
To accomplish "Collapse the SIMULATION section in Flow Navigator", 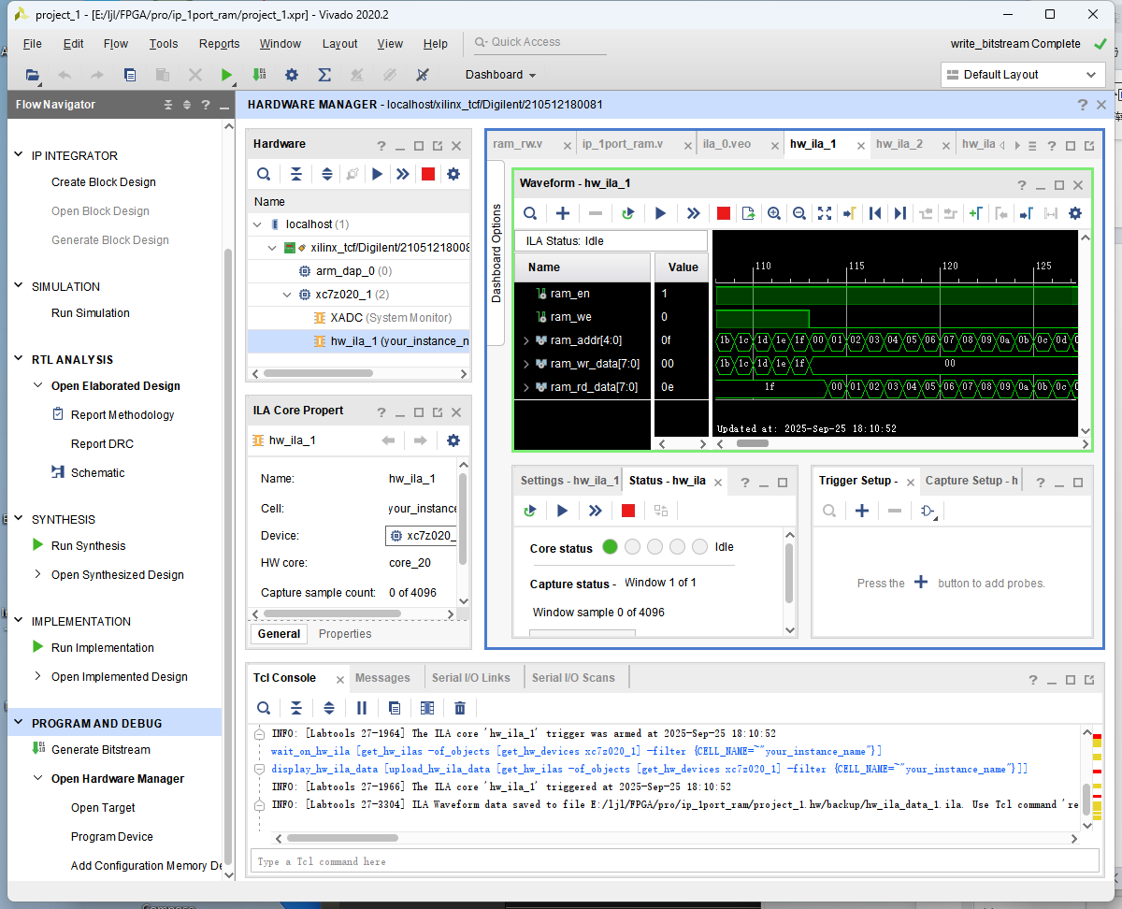I will [19, 286].
